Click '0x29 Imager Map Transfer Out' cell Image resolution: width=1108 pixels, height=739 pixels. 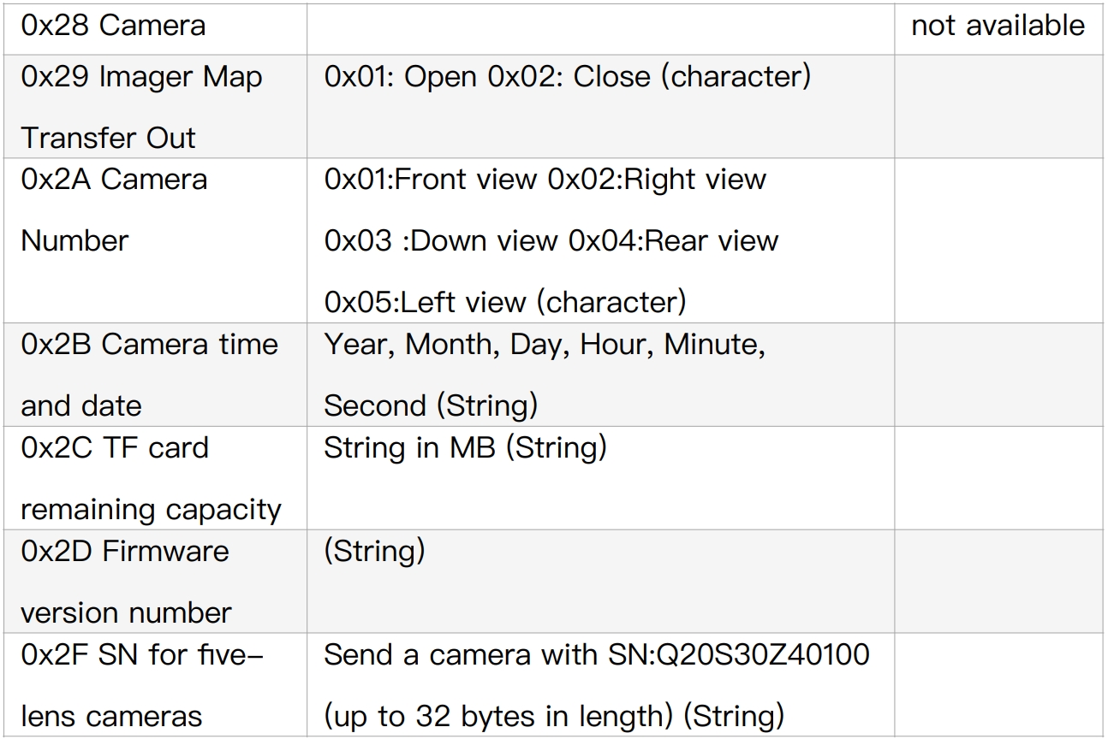(141, 107)
